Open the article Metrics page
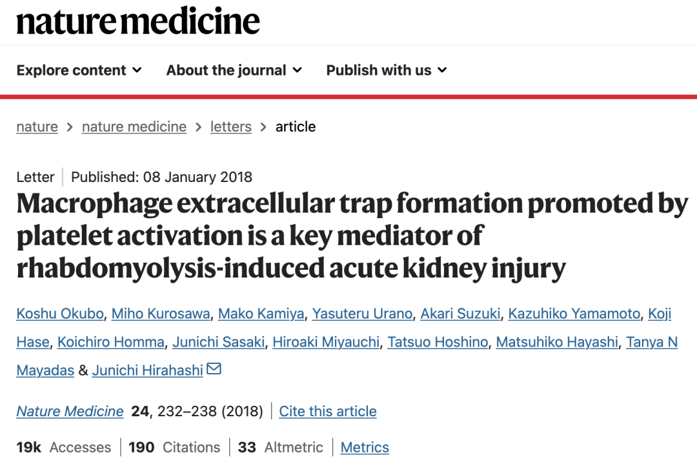The image size is (697, 464). (365, 447)
